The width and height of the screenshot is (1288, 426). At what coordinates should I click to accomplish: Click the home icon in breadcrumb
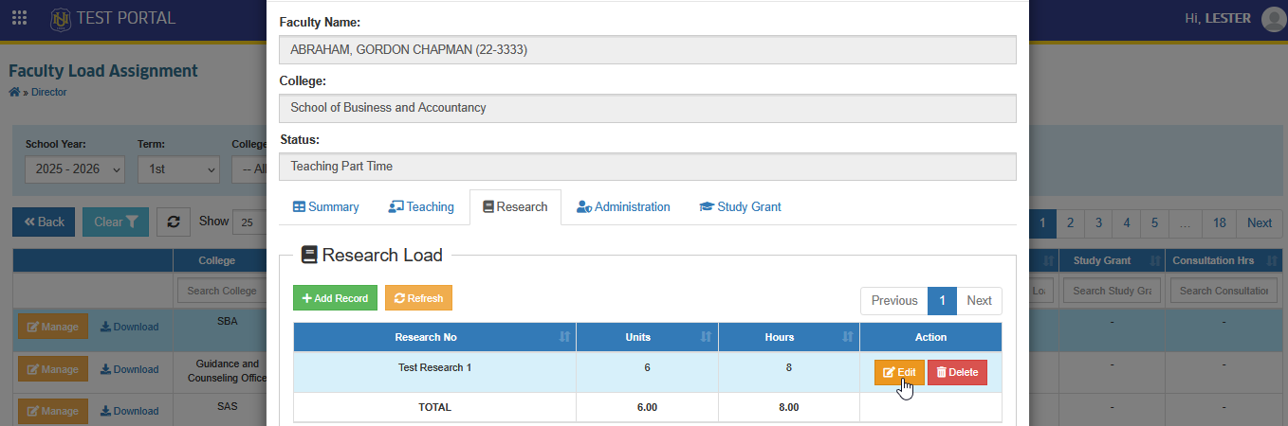[14, 92]
